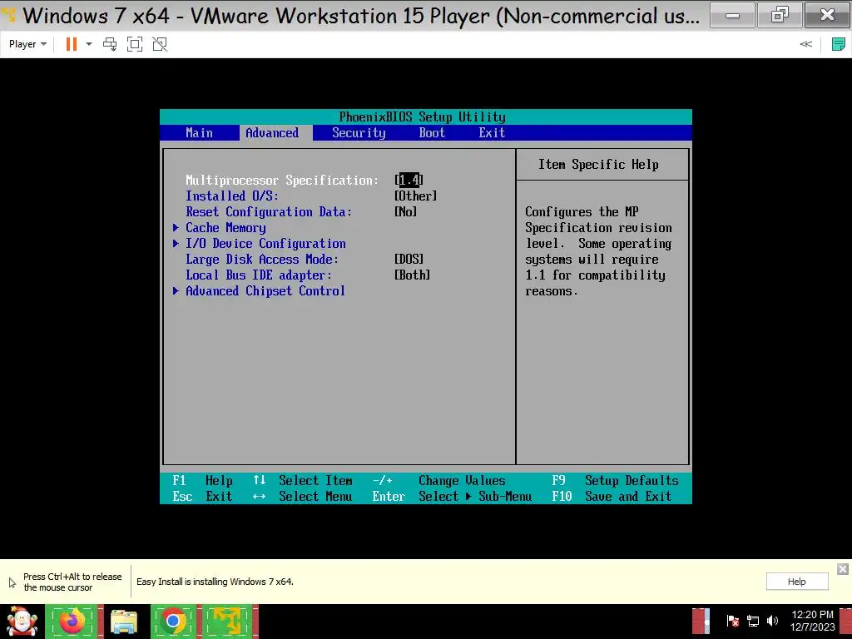Minimize the VMware Player window
Viewport: 852px width, 639px height.
pos(732,15)
